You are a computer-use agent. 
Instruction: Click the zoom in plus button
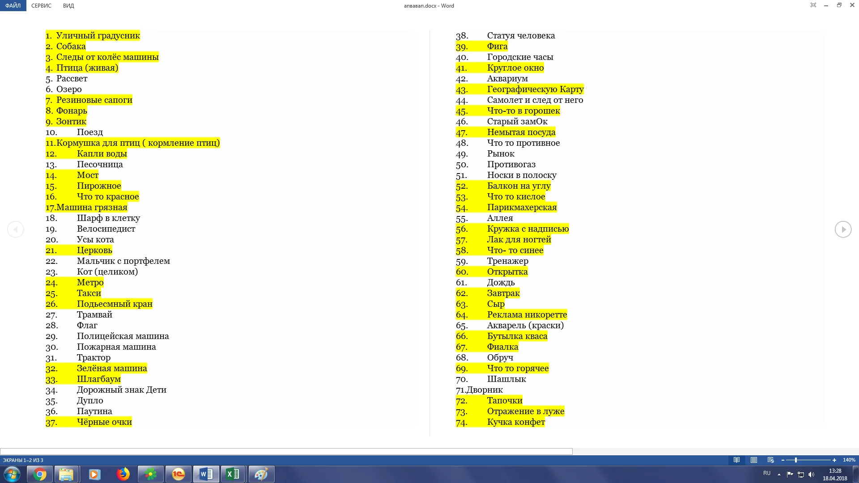click(x=834, y=460)
